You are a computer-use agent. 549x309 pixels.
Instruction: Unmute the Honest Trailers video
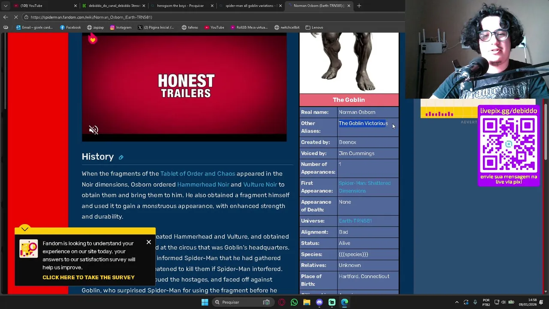pyautogui.click(x=94, y=130)
